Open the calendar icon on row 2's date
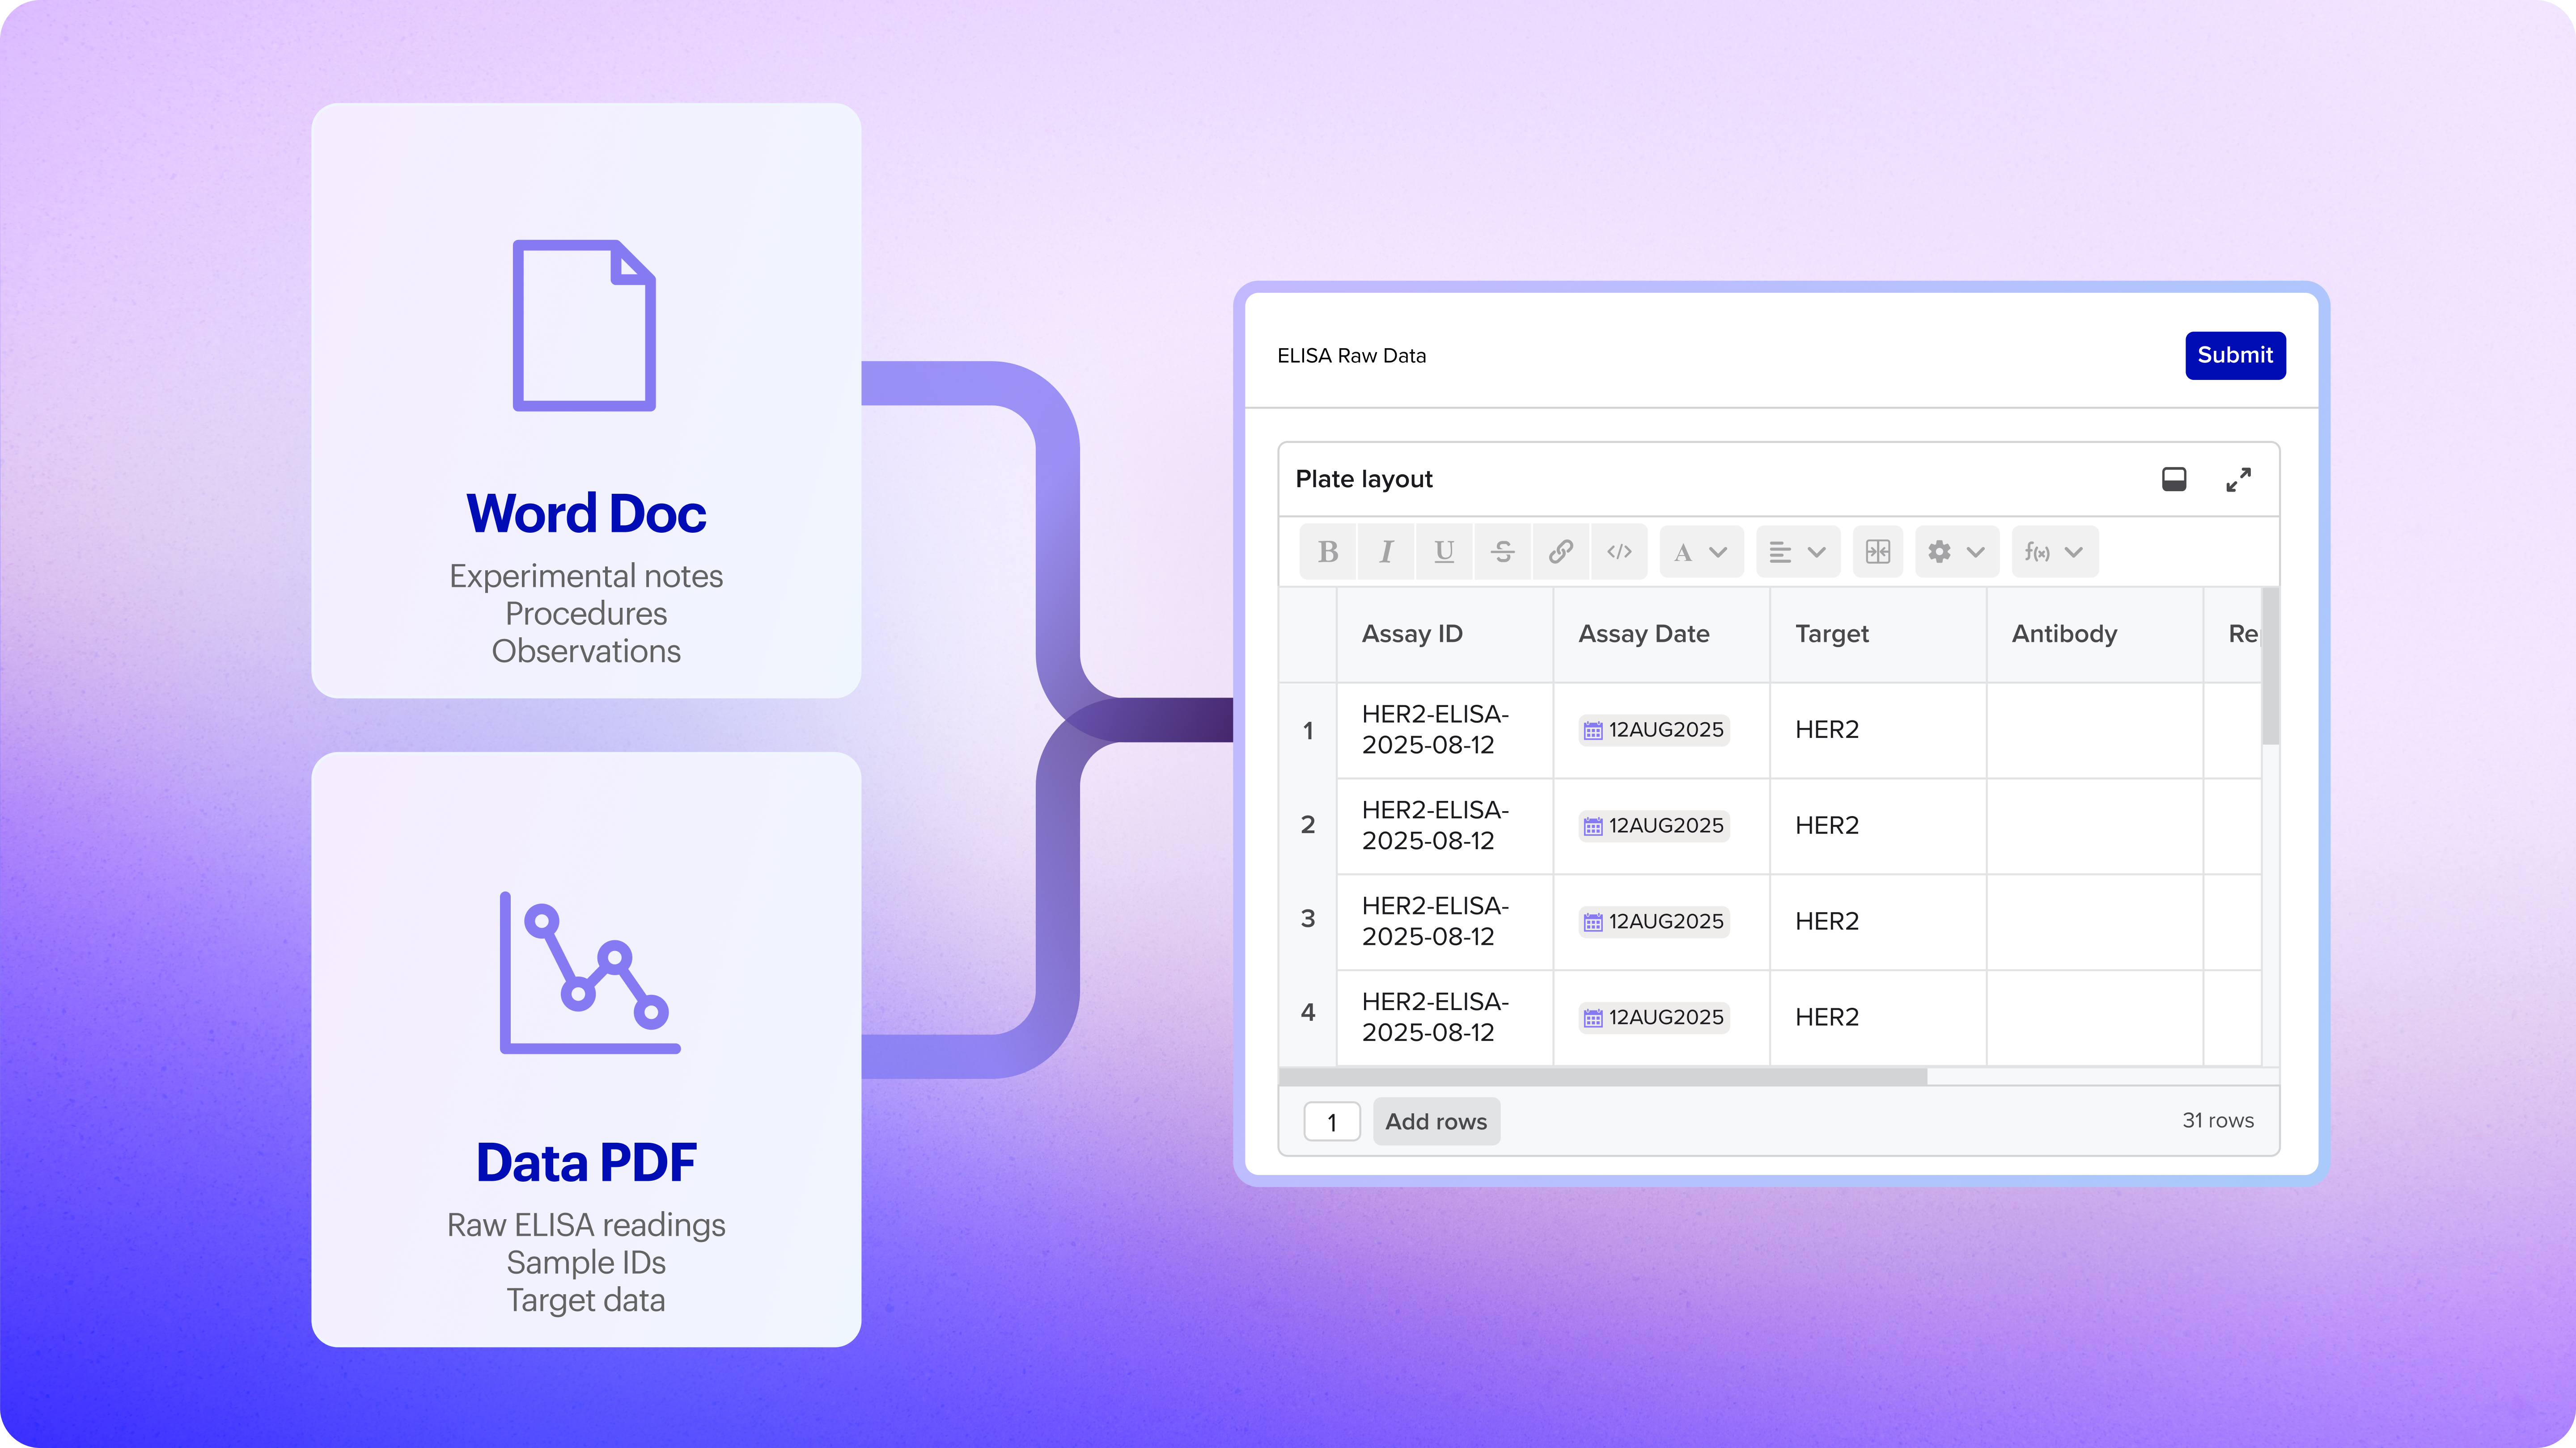The width and height of the screenshot is (2576, 1448). click(1594, 825)
